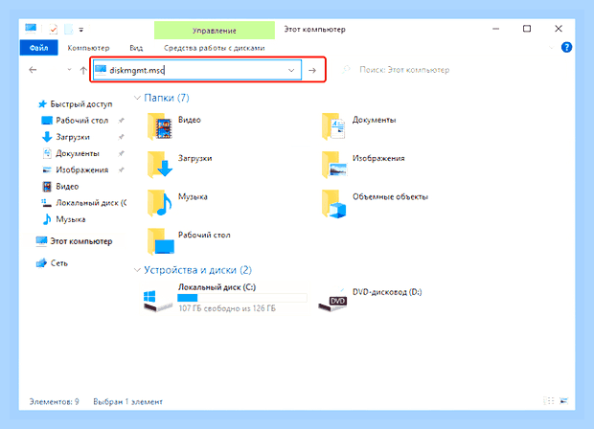Click the 'Элементов: 9' status text
Image resolution: width=594 pixels, height=429 pixels.
[55, 401]
